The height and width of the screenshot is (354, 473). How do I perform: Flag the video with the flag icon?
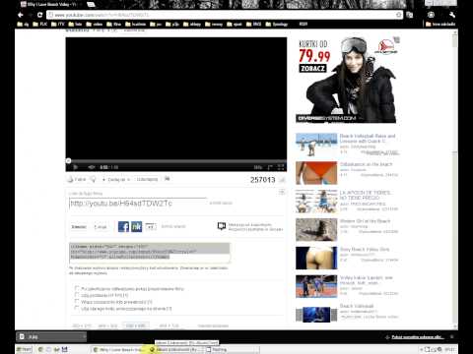[168, 179]
